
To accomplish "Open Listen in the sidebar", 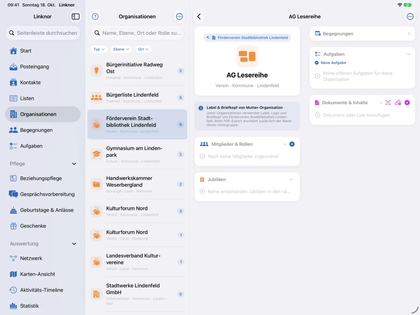I will (43, 98).
